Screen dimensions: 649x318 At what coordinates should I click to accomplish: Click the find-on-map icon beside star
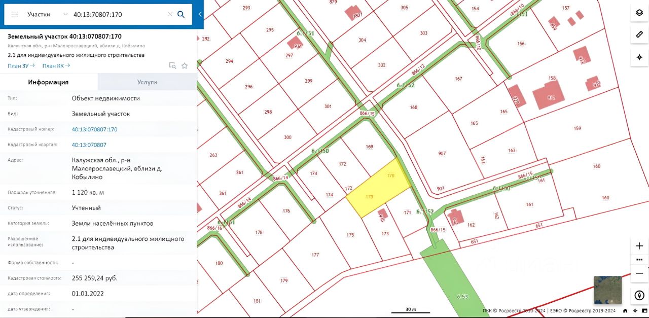(x=172, y=65)
